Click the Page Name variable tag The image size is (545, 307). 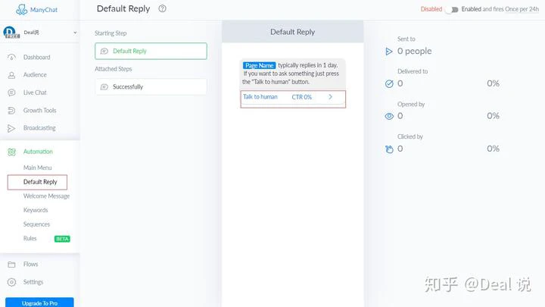coord(260,65)
